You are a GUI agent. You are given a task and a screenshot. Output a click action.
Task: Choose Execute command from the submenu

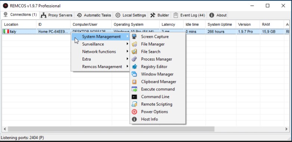(x=157, y=89)
